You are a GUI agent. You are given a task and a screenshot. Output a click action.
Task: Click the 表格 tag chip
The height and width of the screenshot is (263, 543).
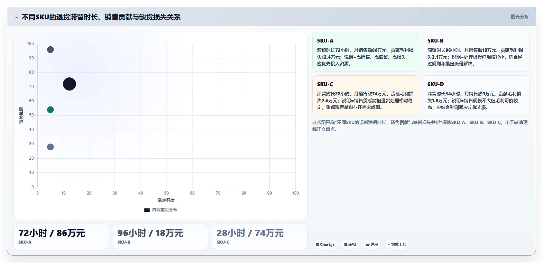tap(350, 244)
